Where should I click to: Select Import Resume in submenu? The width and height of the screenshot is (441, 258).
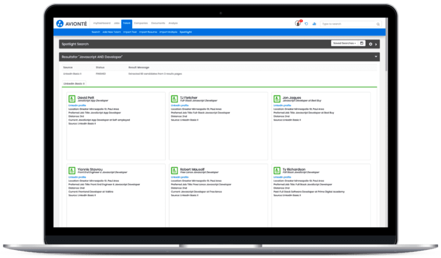click(148, 32)
